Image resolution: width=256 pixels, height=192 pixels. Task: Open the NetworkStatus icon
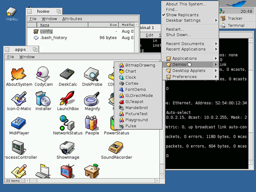67,123
